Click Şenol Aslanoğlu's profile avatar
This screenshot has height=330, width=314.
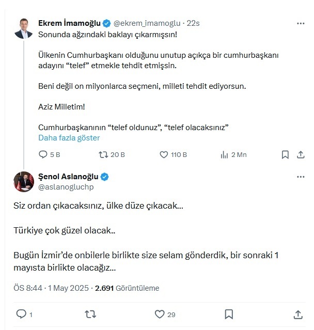[24, 182]
